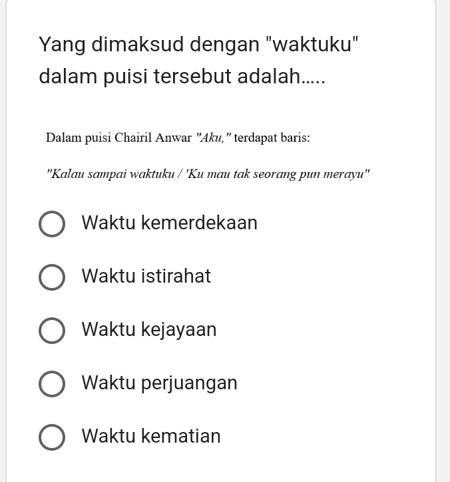Image resolution: width=450 pixels, height=482 pixels.
Task: Click the question heading "Yang dimaksud dengan"
Action: 149,45
